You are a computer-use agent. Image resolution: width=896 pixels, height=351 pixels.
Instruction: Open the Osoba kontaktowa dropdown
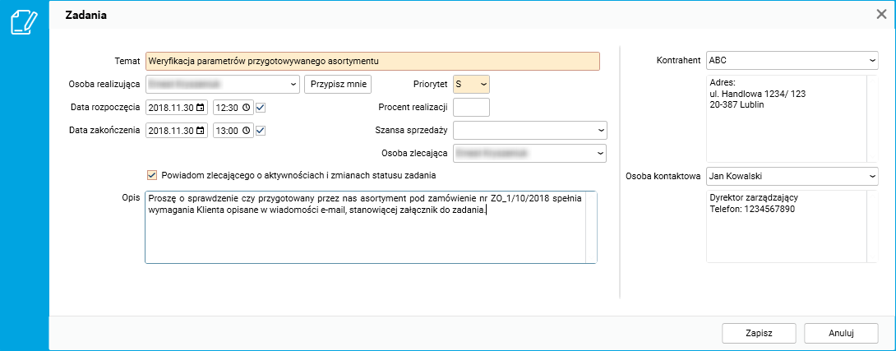tap(871, 175)
